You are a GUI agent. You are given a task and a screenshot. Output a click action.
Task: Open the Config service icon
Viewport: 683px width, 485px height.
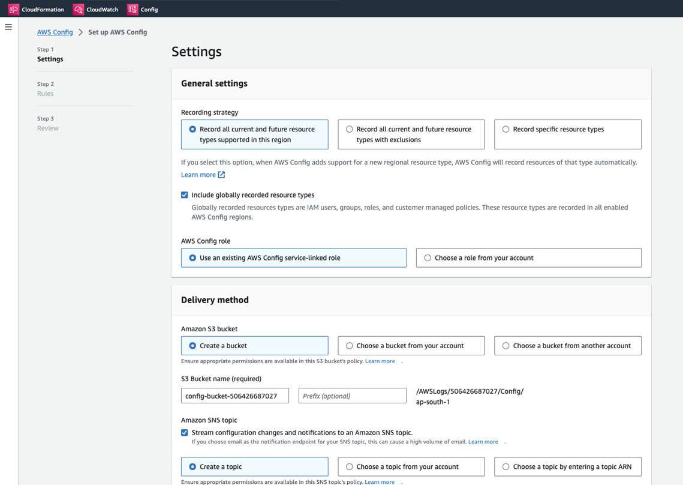tap(133, 9)
